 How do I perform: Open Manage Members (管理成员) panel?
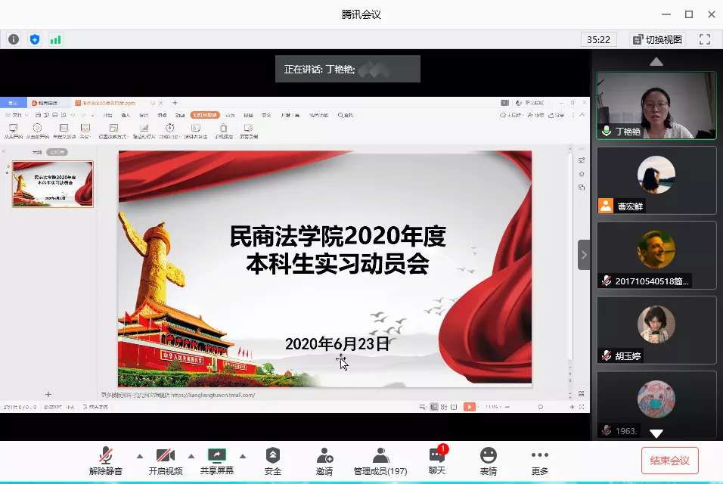point(380,461)
